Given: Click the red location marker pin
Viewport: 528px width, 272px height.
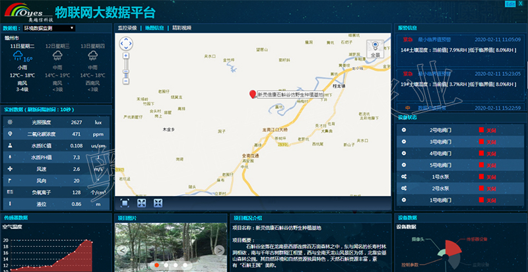Looking at the screenshot, I should tap(252, 94).
